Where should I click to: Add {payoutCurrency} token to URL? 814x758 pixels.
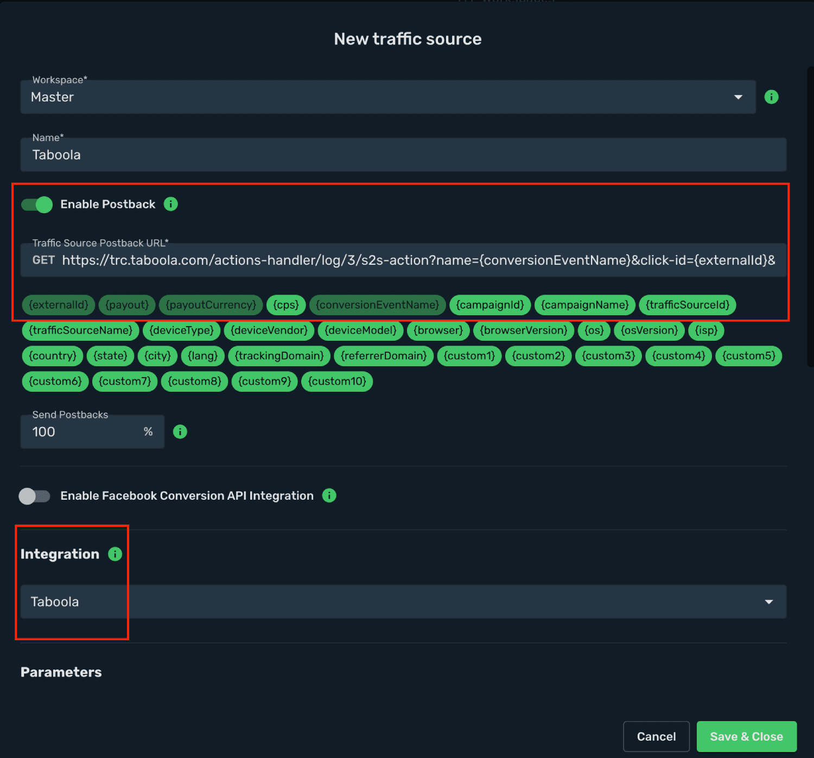(211, 305)
